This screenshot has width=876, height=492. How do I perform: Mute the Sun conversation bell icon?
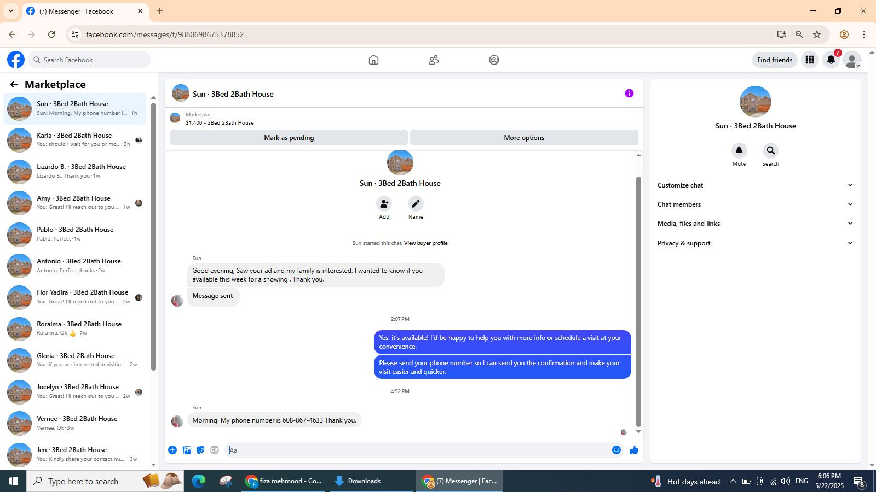739,150
